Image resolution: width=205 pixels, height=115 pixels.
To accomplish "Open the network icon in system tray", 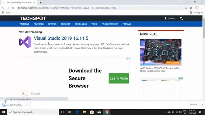I will point(177,112).
